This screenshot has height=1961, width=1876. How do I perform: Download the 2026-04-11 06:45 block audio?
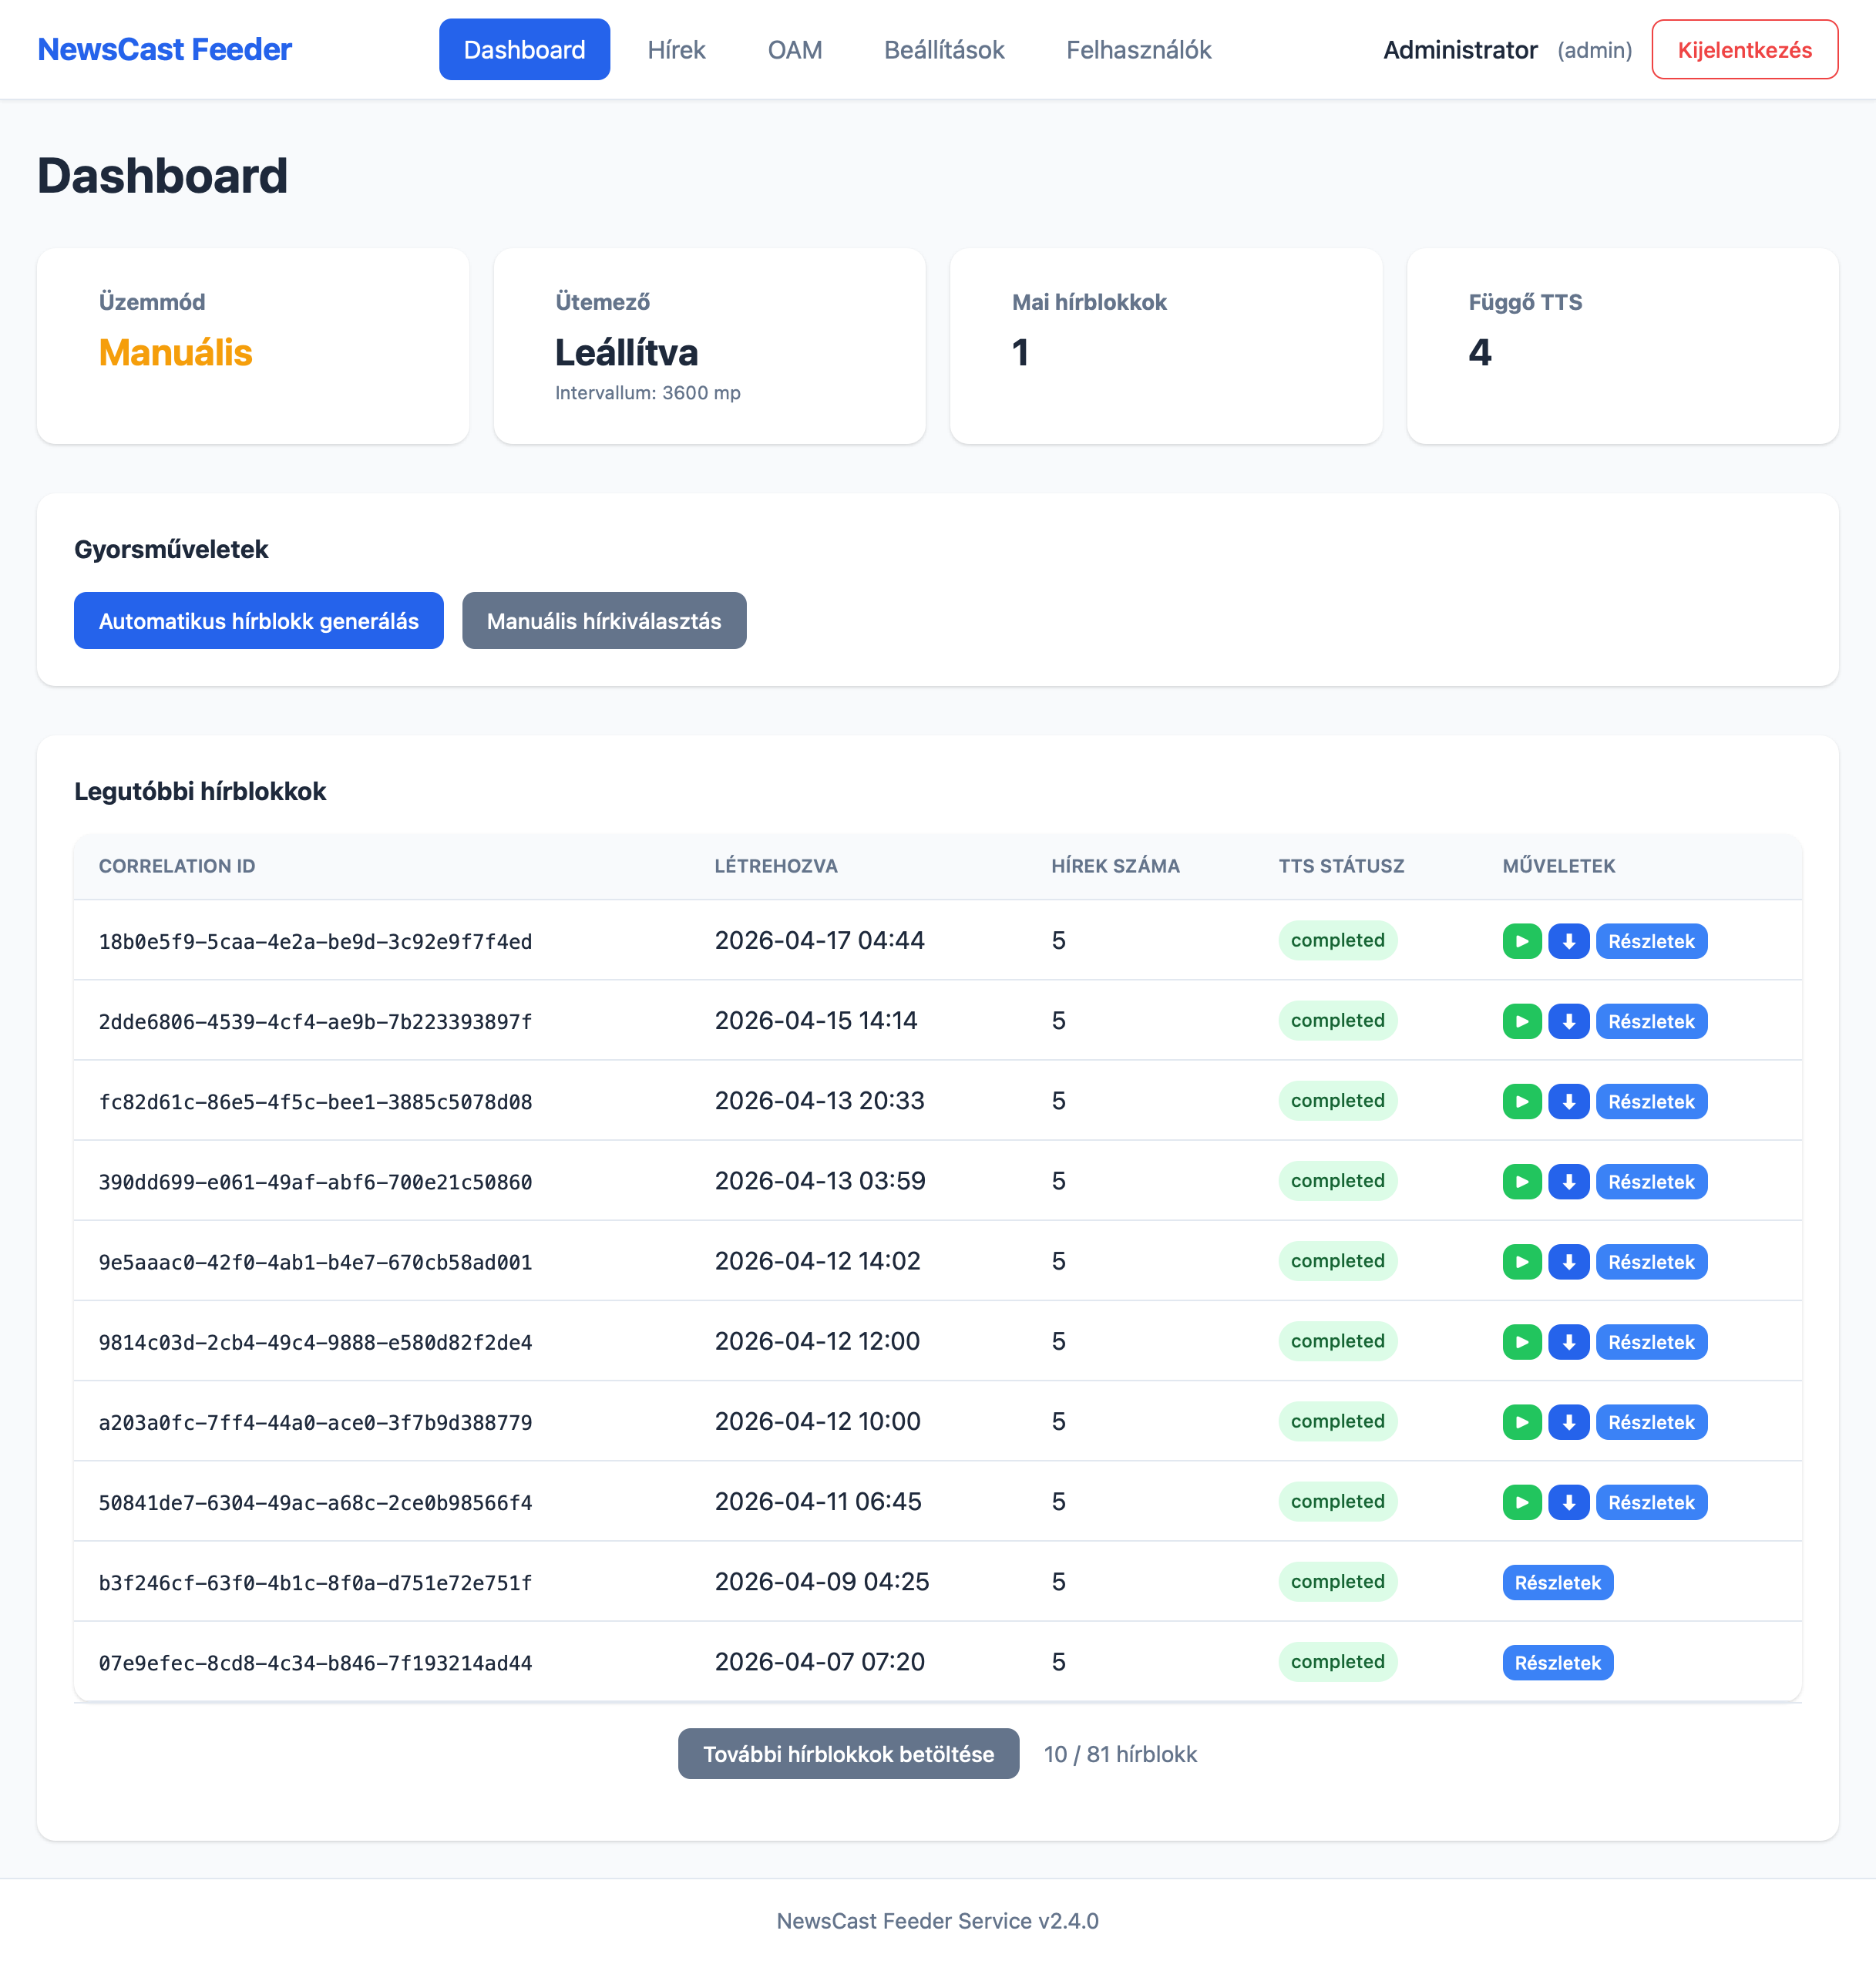pyautogui.click(x=1568, y=1501)
